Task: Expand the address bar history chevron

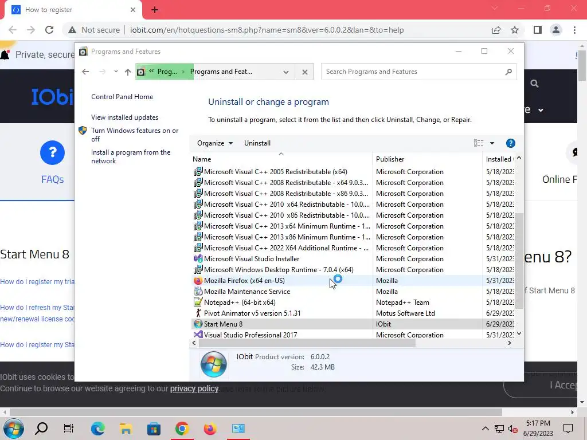Action: coord(286,72)
